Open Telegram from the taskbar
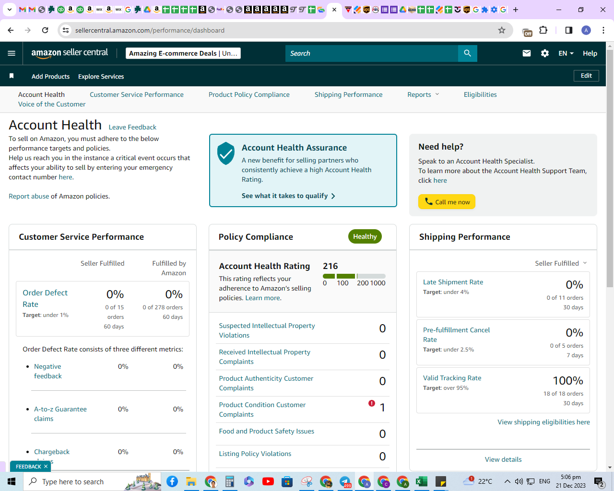The height and width of the screenshot is (491, 614). (345, 481)
